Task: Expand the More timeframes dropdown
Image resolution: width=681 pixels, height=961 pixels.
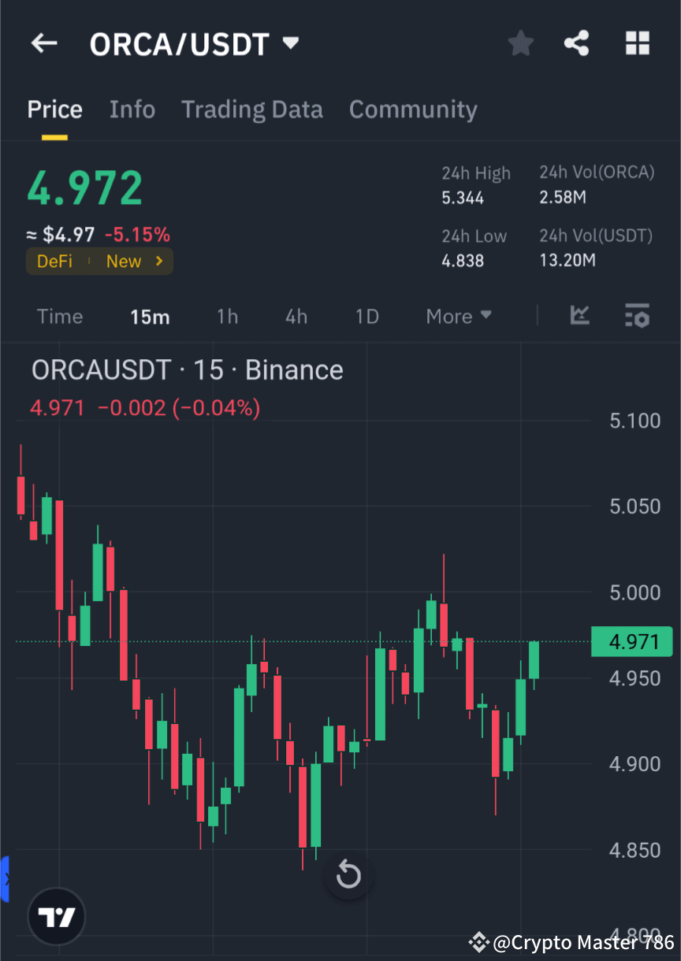Action: 458,316
